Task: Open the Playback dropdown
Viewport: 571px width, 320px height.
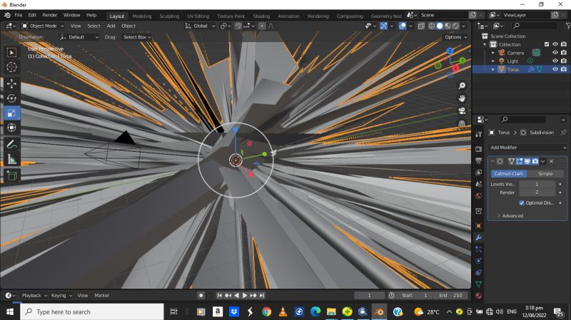Action: (x=34, y=295)
